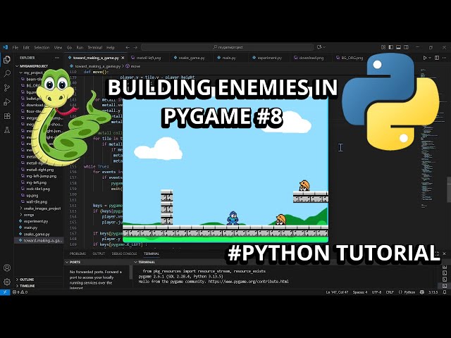Click the Copilot icon next to search bar
This screenshot has height=338, width=451.
(319, 47)
